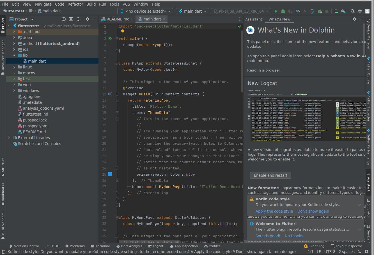
Task: Click Select Opened File target icon
Action: coord(64,19)
